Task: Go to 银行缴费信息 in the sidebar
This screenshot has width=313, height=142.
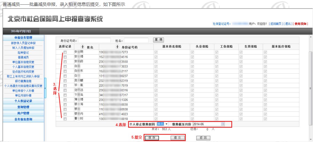Action: click(x=23, y=81)
